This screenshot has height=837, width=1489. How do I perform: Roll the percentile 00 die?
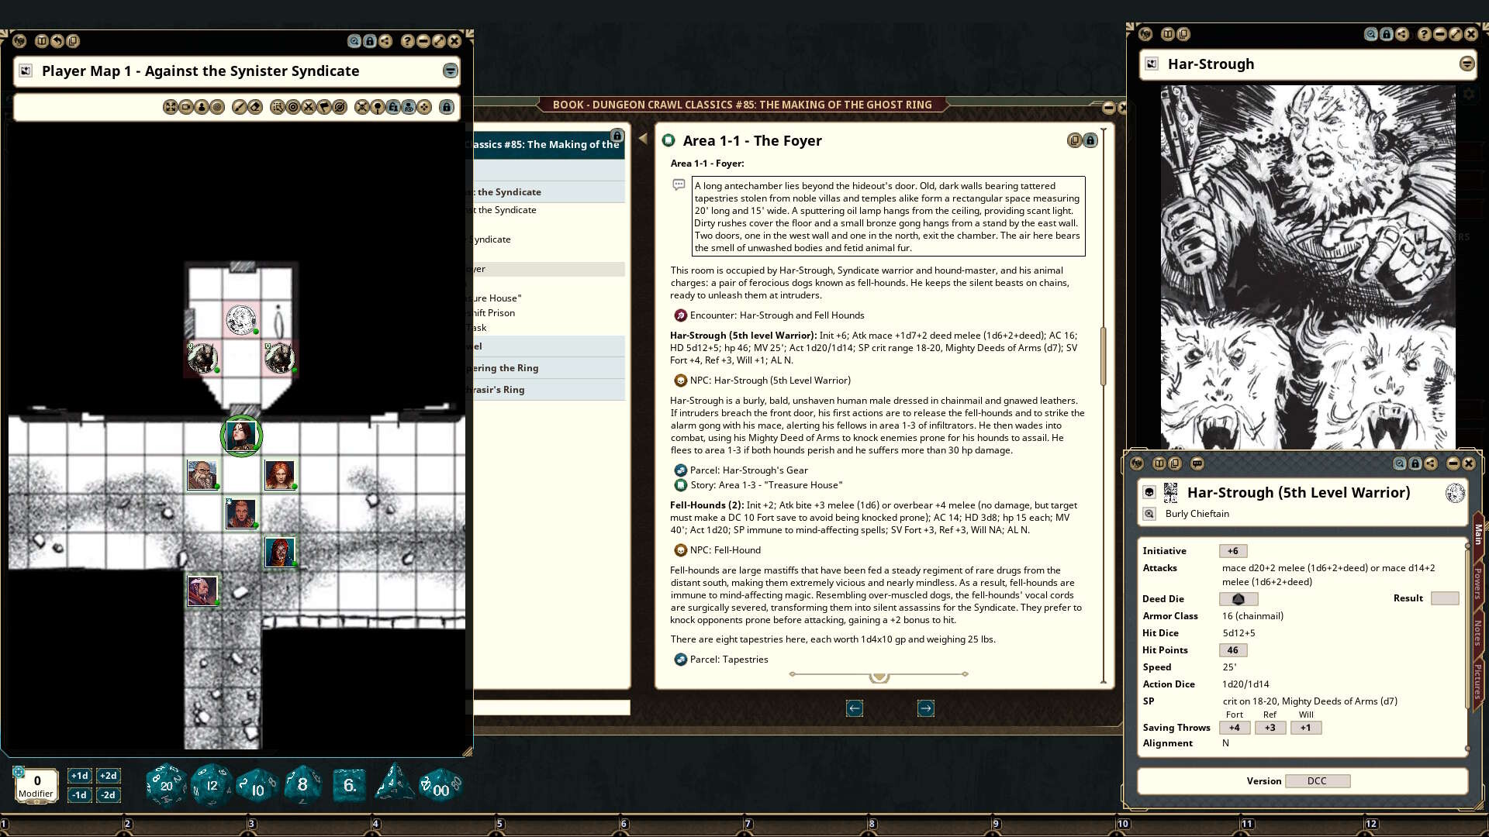click(x=440, y=786)
